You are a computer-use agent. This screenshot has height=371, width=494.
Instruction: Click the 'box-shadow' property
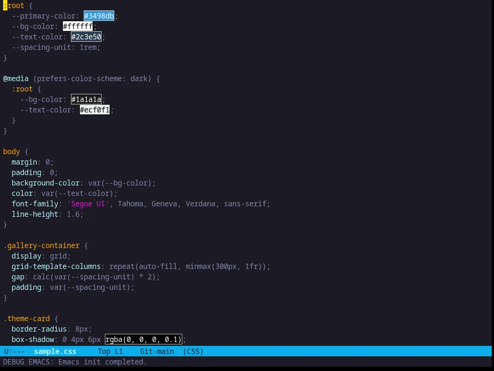point(33,339)
